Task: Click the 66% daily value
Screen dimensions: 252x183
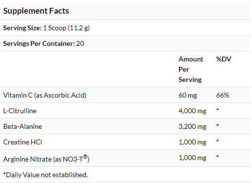Action: click(x=223, y=95)
